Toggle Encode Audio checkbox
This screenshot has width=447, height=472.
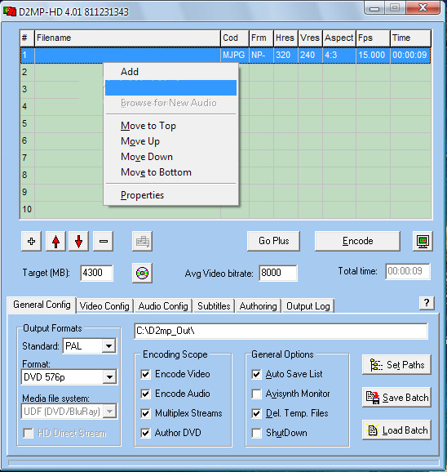tap(145, 394)
